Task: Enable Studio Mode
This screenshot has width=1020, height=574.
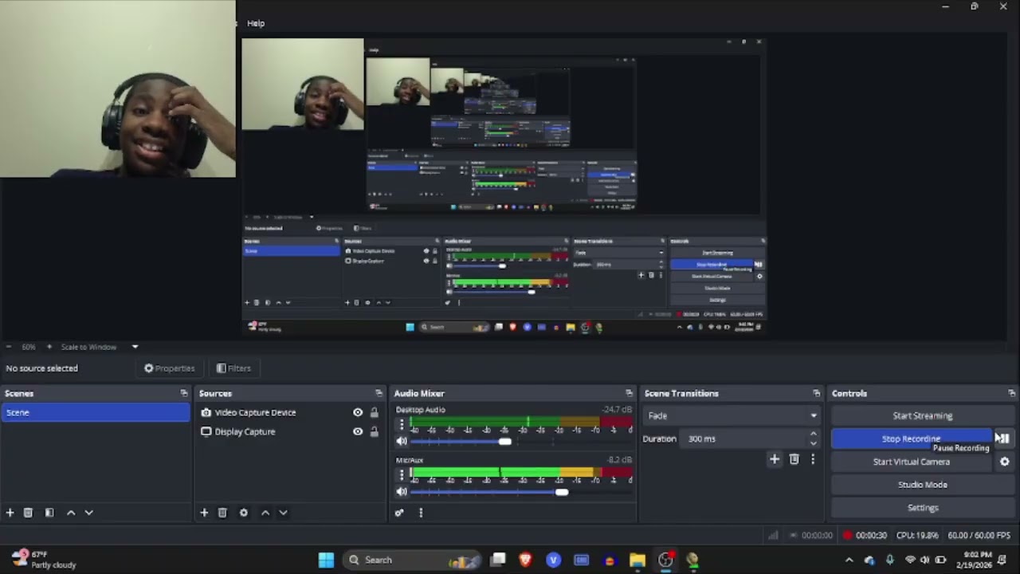Action: point(922,485)
